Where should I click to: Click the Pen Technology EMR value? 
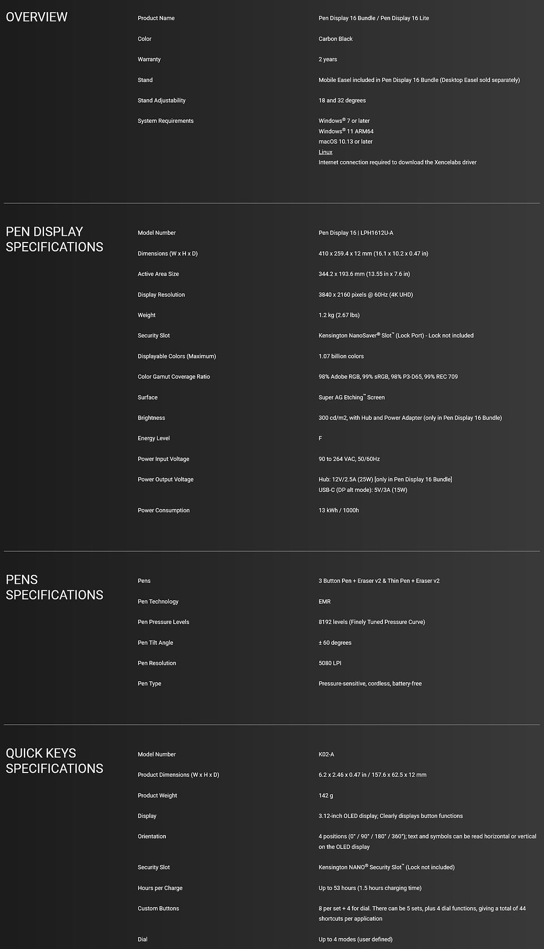[x=324, y=602]
